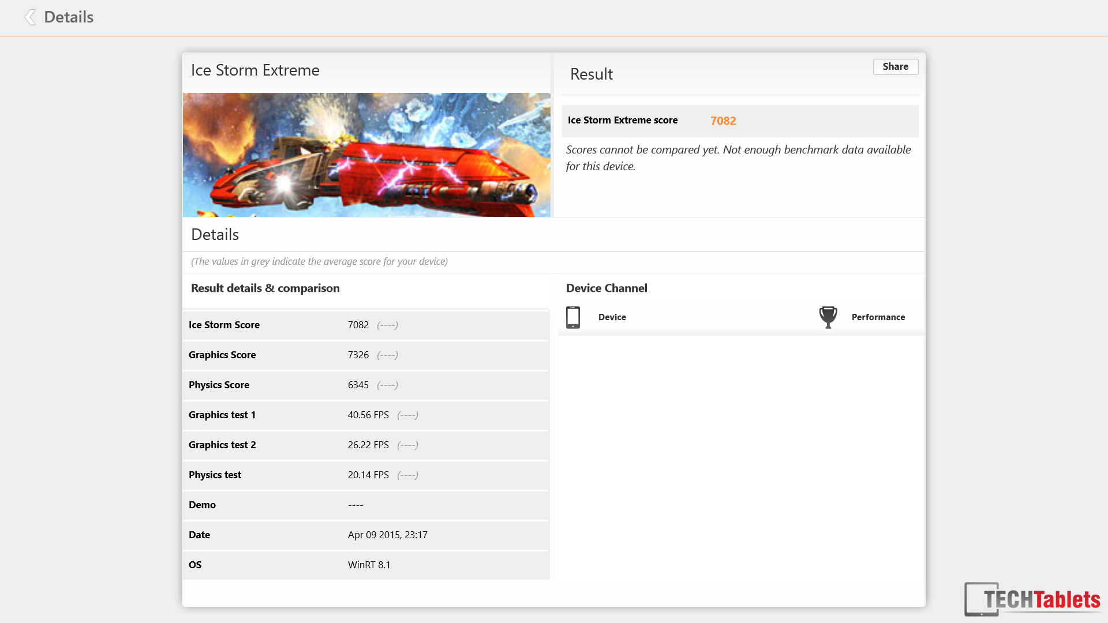Click the Graphics test 2 row label
This screenshot has width=1108, height=623.
tap(222, 445)
